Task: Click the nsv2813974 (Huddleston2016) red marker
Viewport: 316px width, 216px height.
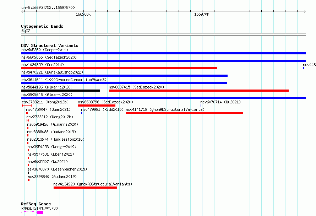Action: 28,143
